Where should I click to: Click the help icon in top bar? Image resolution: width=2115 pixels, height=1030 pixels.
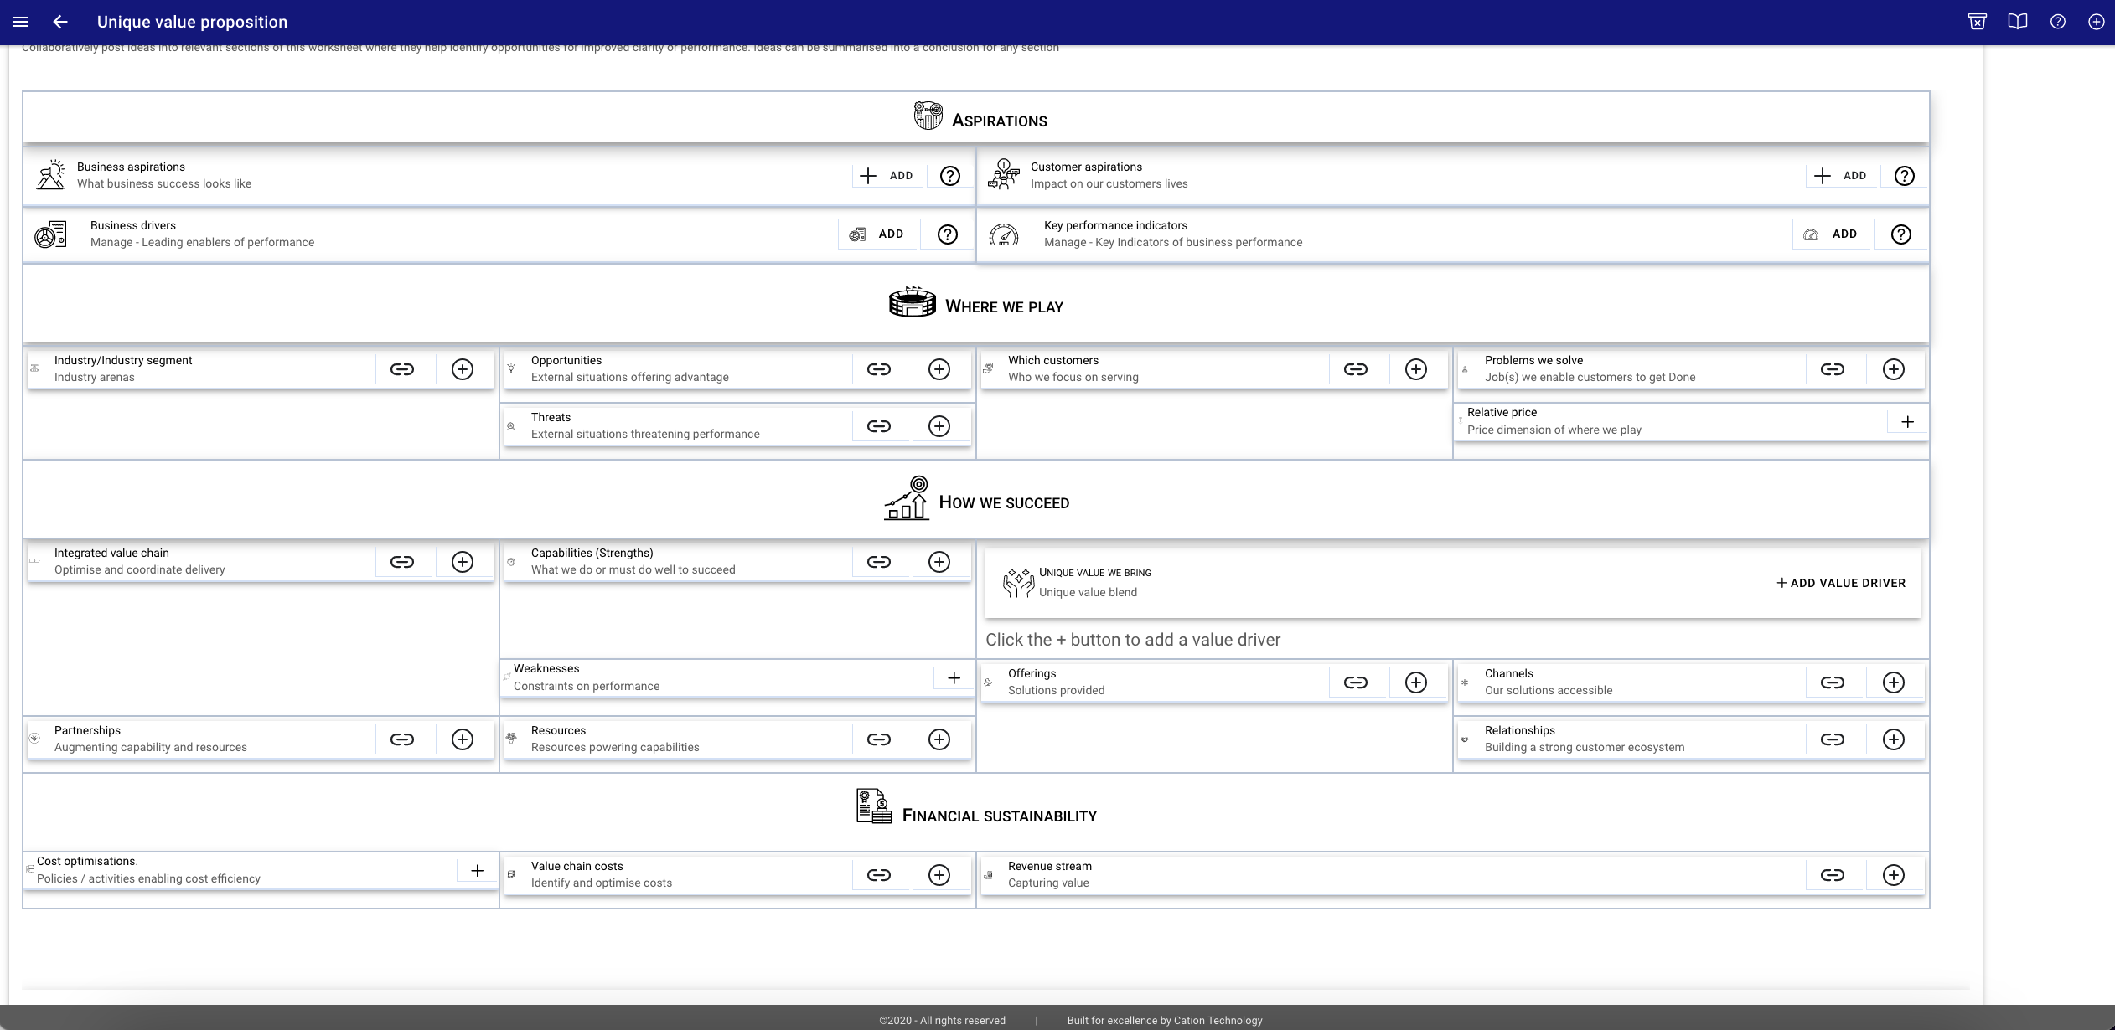click(2058, 22)
